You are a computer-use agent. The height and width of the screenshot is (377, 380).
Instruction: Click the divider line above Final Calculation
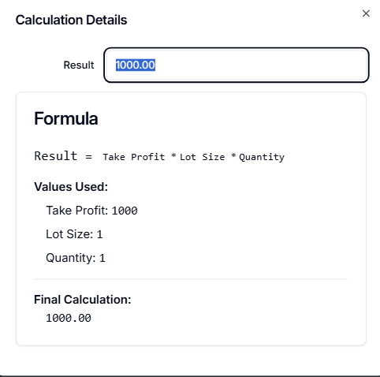point(191,279)
